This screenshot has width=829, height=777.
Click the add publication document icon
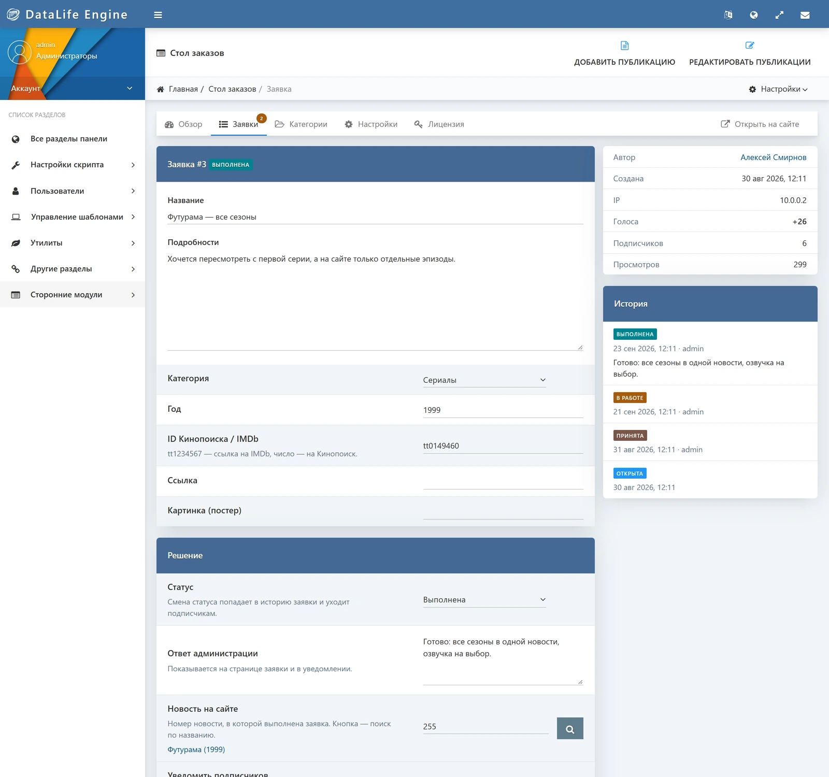(x=625, y=46)
